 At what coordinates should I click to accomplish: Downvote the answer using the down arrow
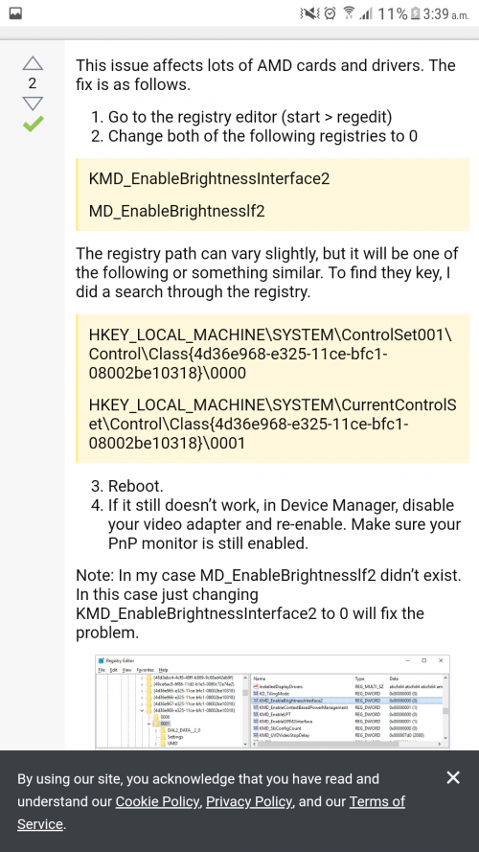pos(33,104)
